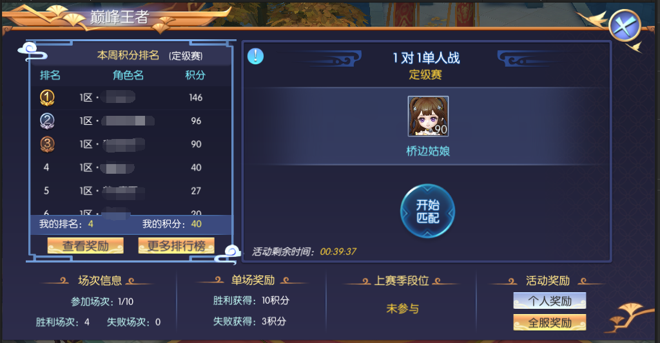Click the 上赛季段位 未参与 text

[402, 309]
